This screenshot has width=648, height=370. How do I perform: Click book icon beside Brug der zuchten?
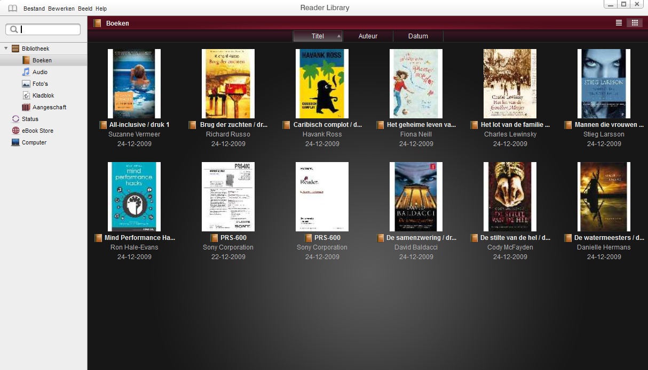pyautogui.click(x=193, y=125)
